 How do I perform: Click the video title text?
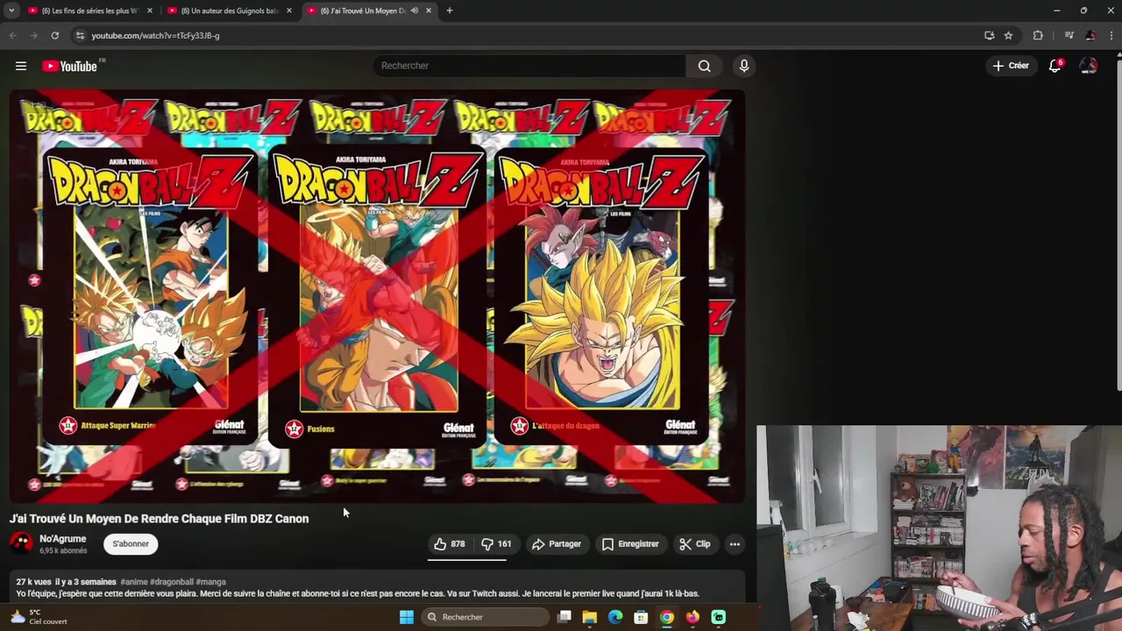(x=159, y=519)
